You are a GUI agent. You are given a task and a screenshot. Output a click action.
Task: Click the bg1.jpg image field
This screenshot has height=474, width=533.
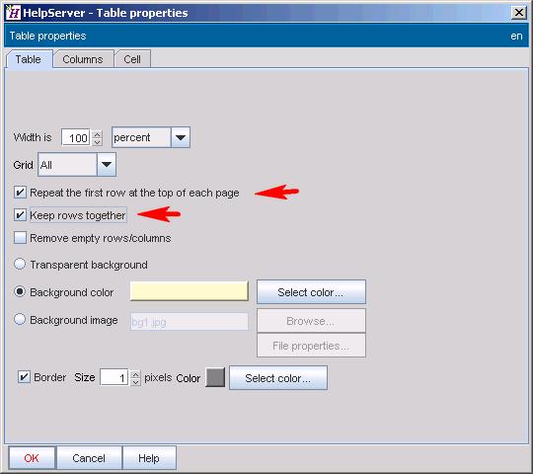point(190,322)
